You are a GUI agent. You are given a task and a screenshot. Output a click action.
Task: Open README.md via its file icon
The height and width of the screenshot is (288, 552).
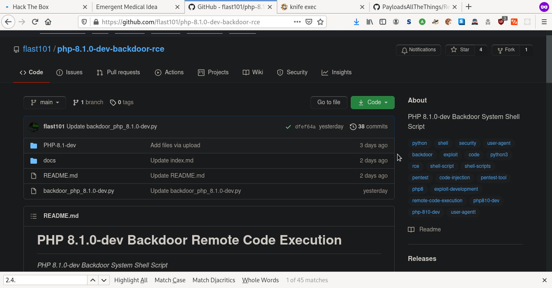[34, 176]
